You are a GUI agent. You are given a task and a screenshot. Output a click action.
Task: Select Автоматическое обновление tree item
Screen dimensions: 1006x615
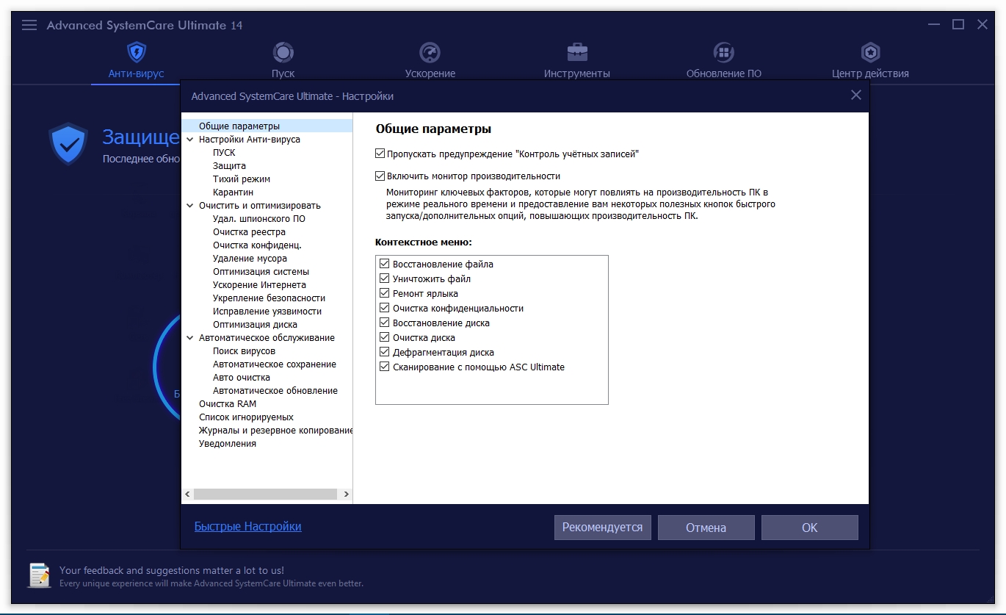pos(275,390)
